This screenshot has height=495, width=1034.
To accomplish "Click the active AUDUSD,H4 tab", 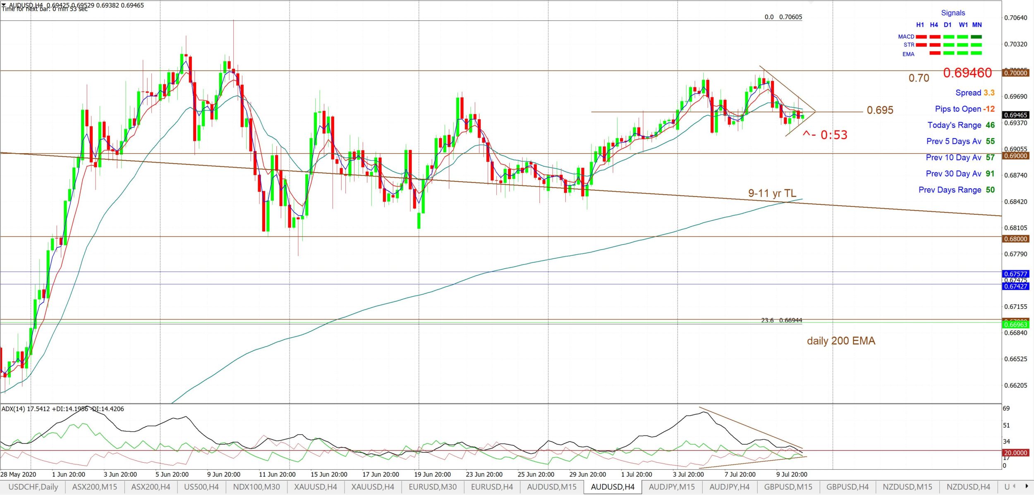I will 613,487.
